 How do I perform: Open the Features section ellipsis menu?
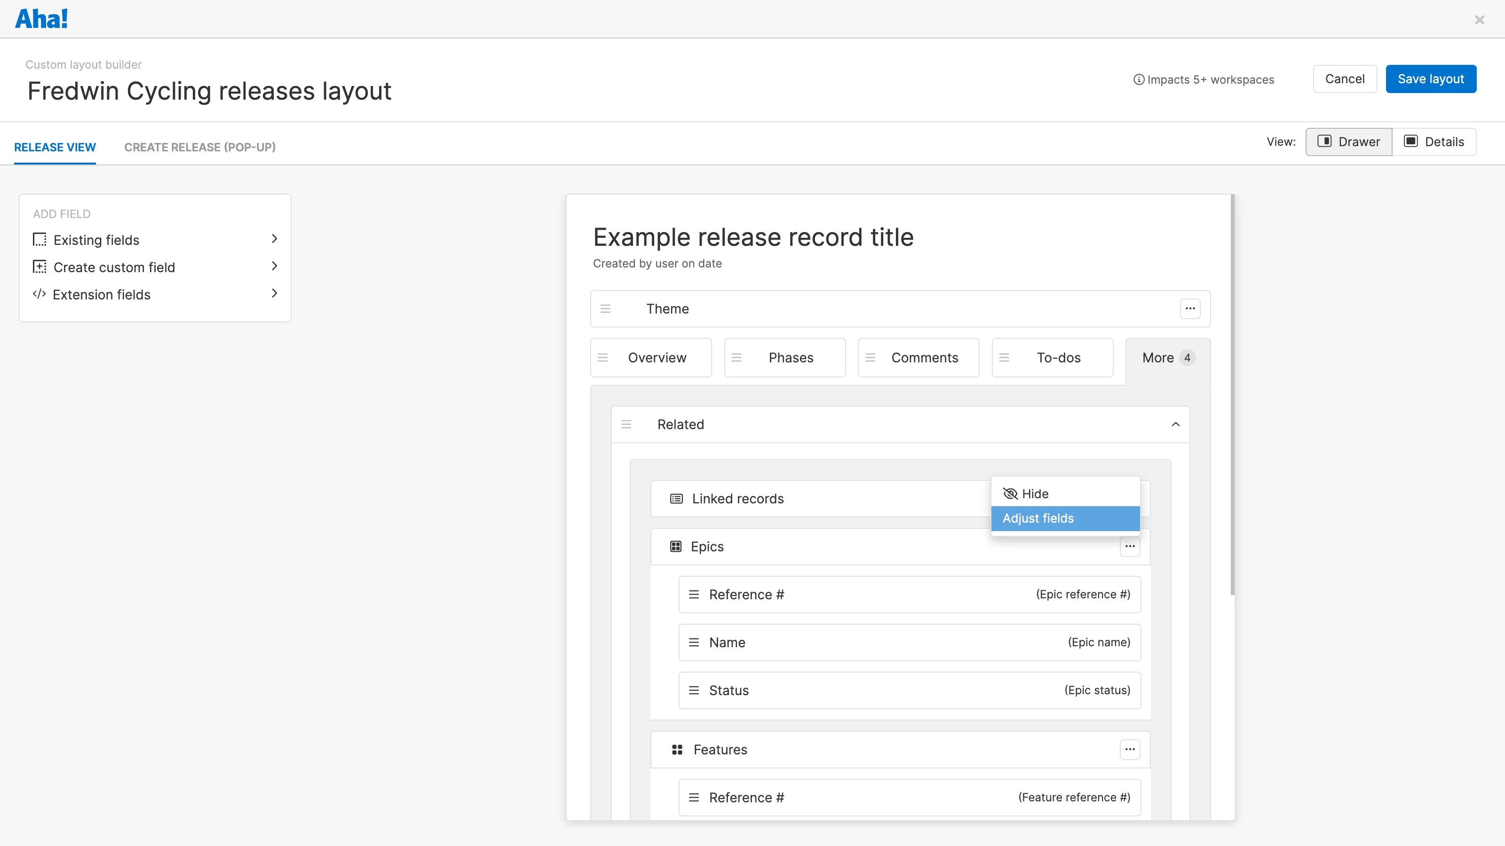point(1129,749)
